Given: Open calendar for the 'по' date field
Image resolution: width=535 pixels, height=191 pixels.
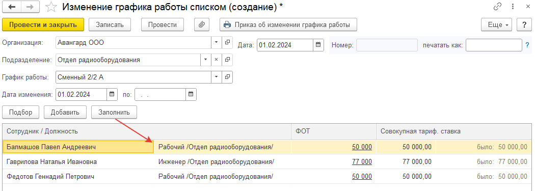Looking at the screenshot, I should 191,94.
